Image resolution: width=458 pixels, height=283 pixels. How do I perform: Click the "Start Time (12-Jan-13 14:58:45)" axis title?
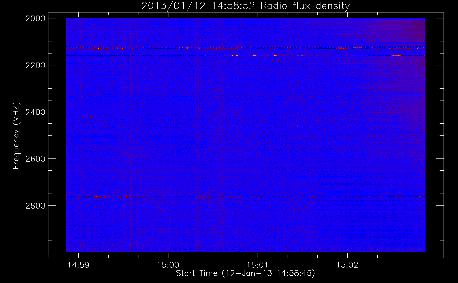(245, 273)
